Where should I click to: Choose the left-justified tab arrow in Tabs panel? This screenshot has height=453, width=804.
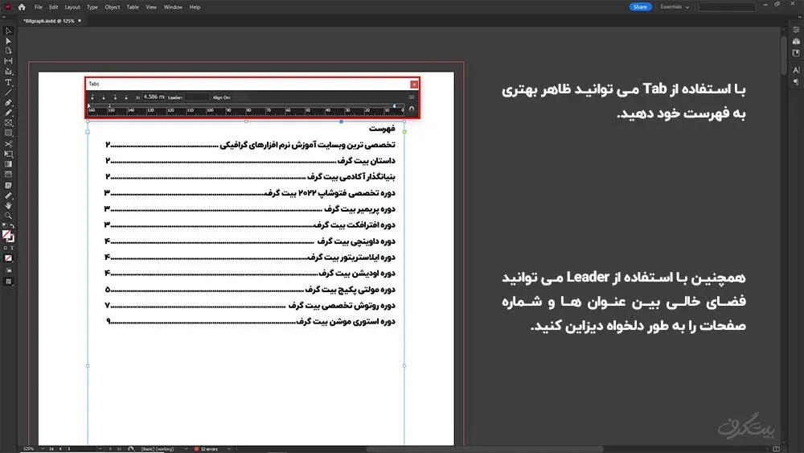[92, 97]
